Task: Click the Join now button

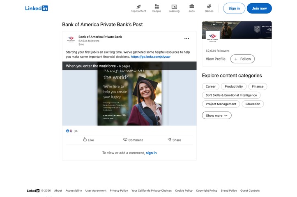Action: 259,8
